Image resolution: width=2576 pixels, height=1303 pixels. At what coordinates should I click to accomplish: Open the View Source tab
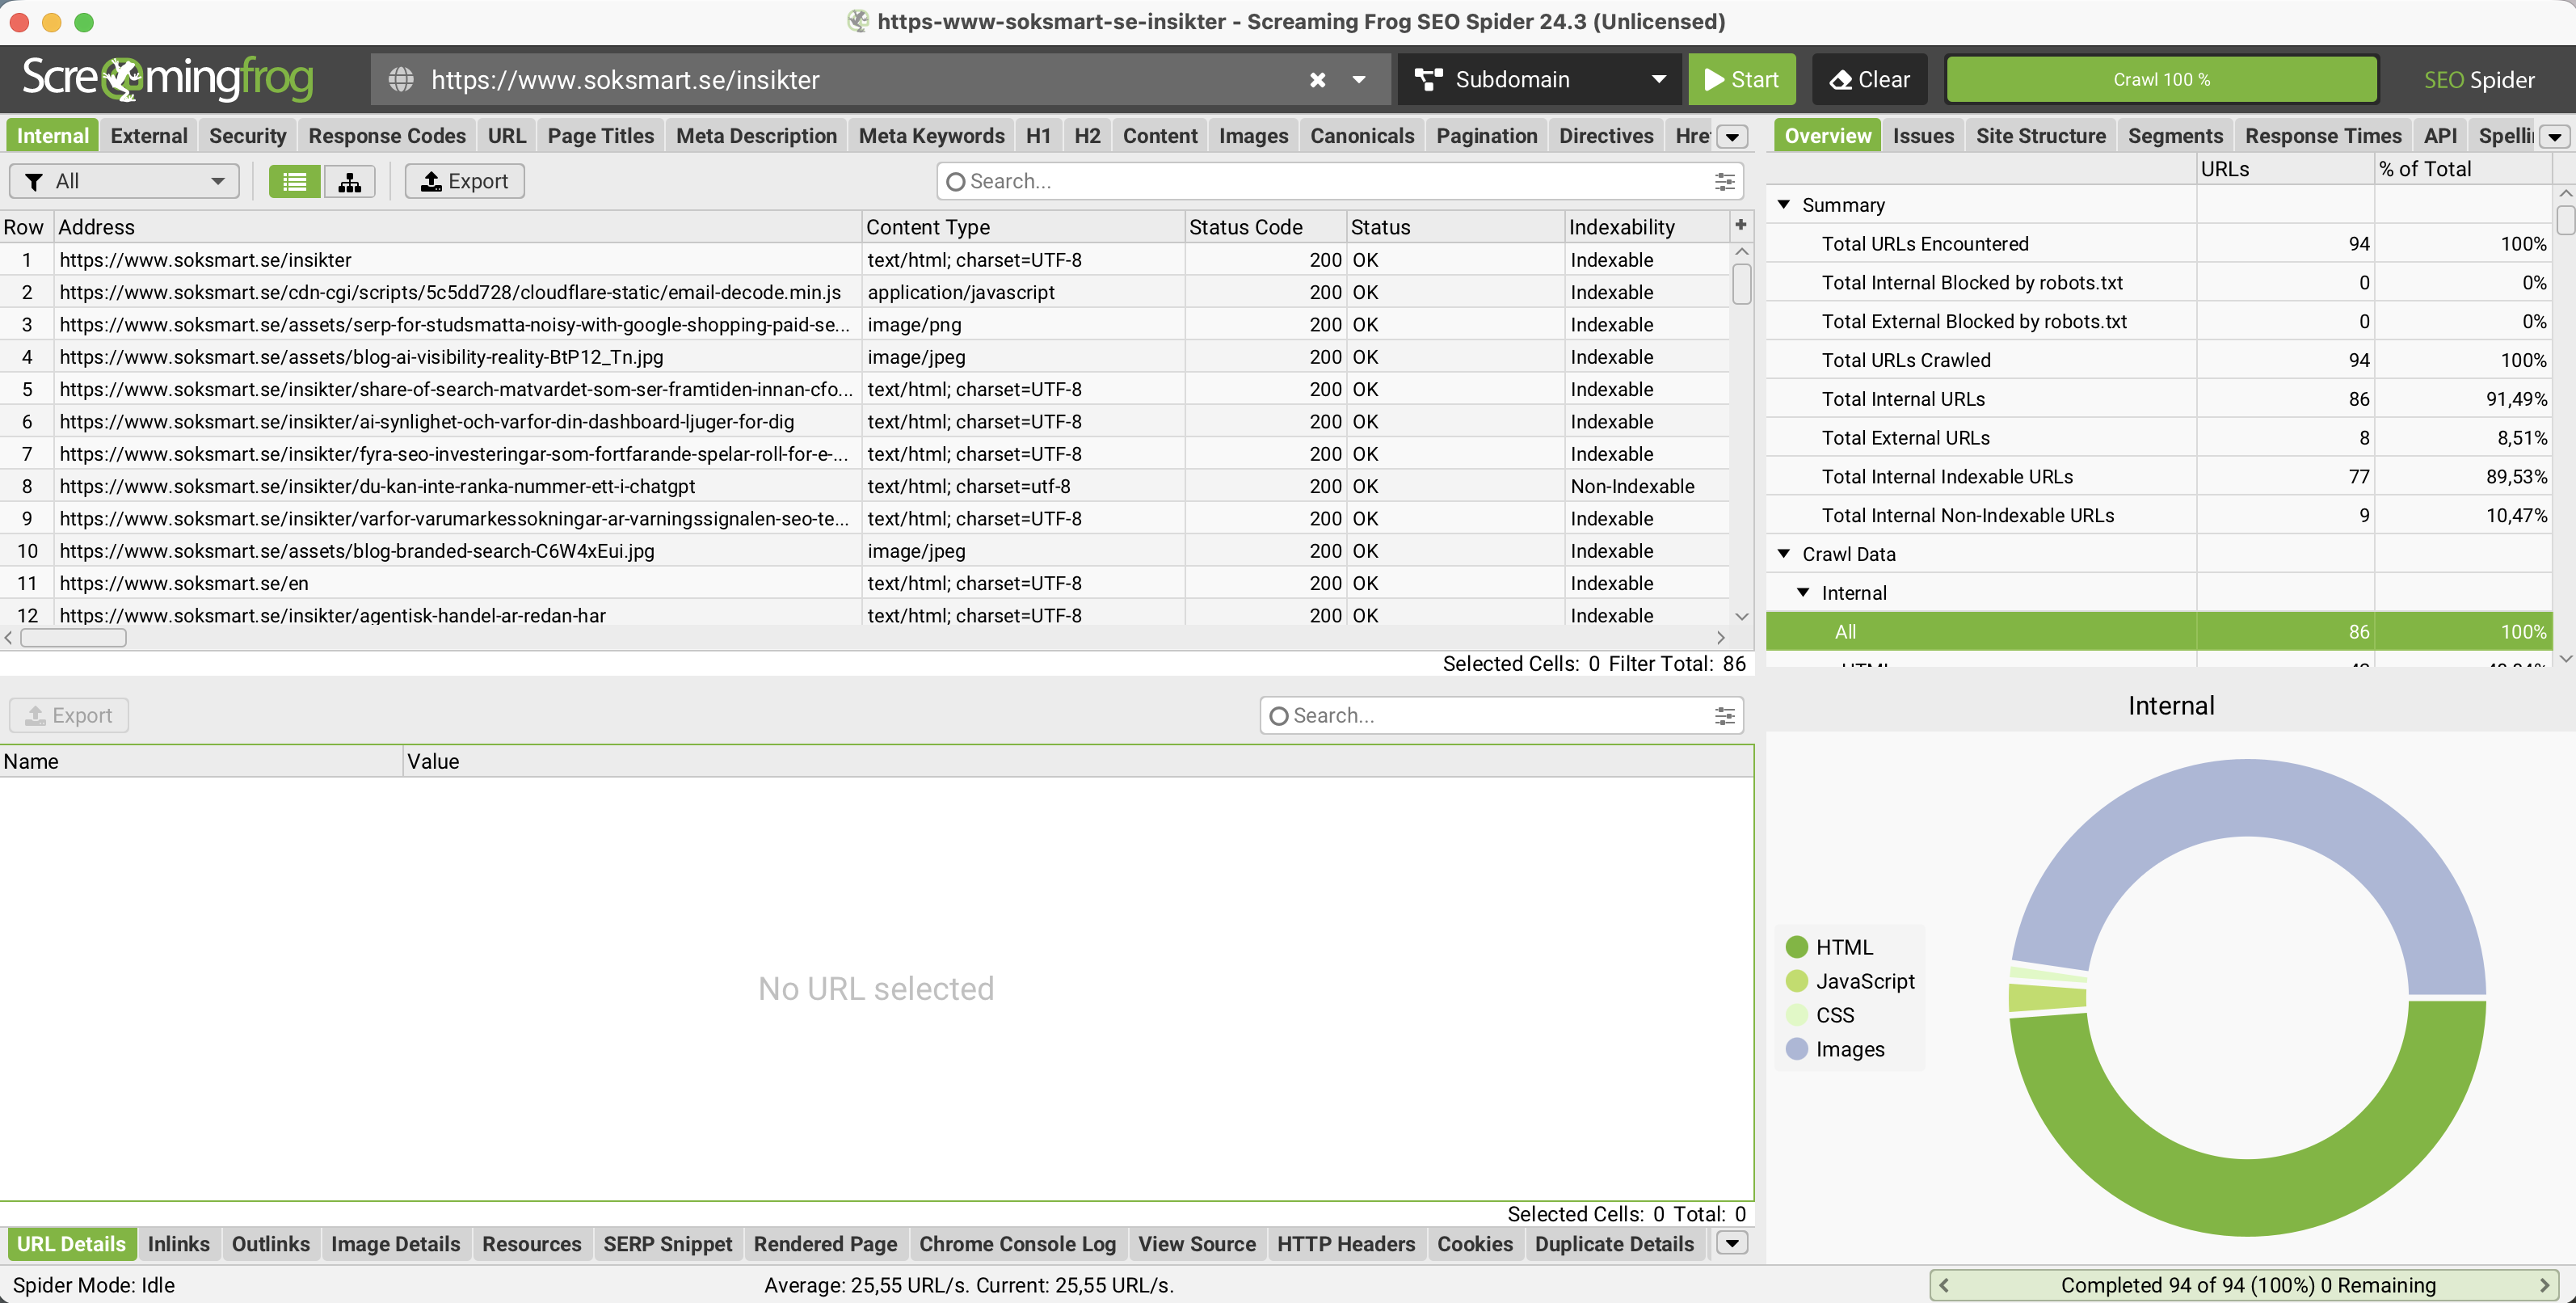(1197, 1244)
